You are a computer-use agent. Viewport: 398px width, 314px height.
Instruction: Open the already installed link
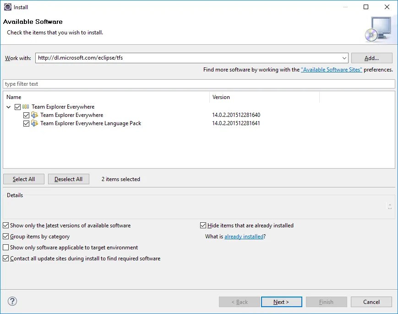pos(244,237)
